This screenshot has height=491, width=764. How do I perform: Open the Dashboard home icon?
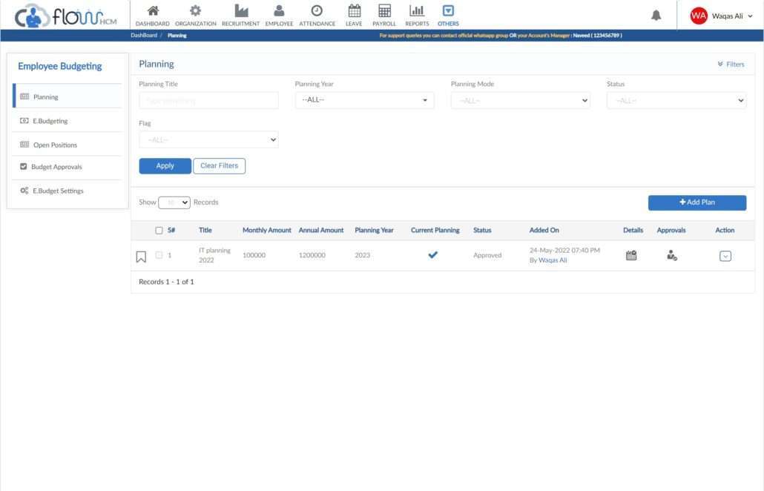[x=152, y=12]
